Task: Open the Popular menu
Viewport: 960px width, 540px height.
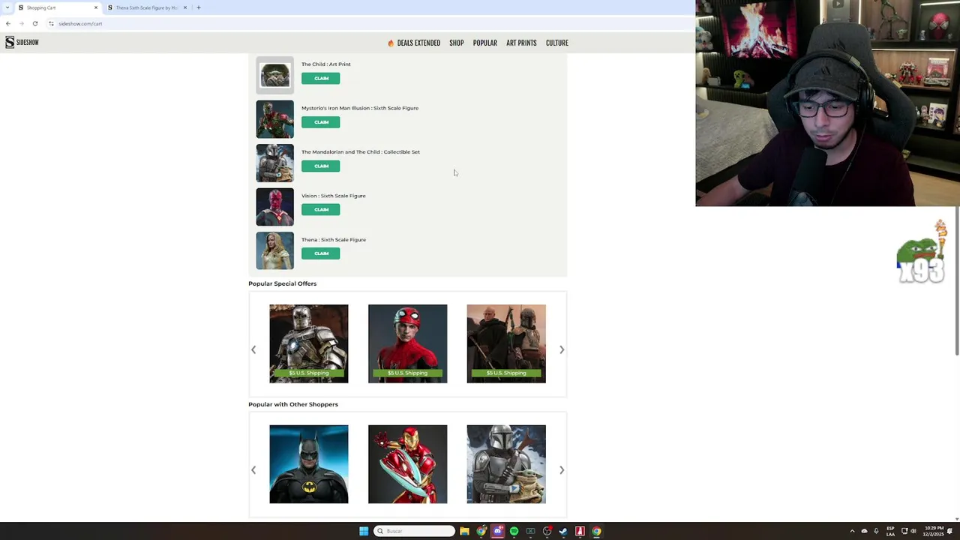Action: [x=485, y=43]
